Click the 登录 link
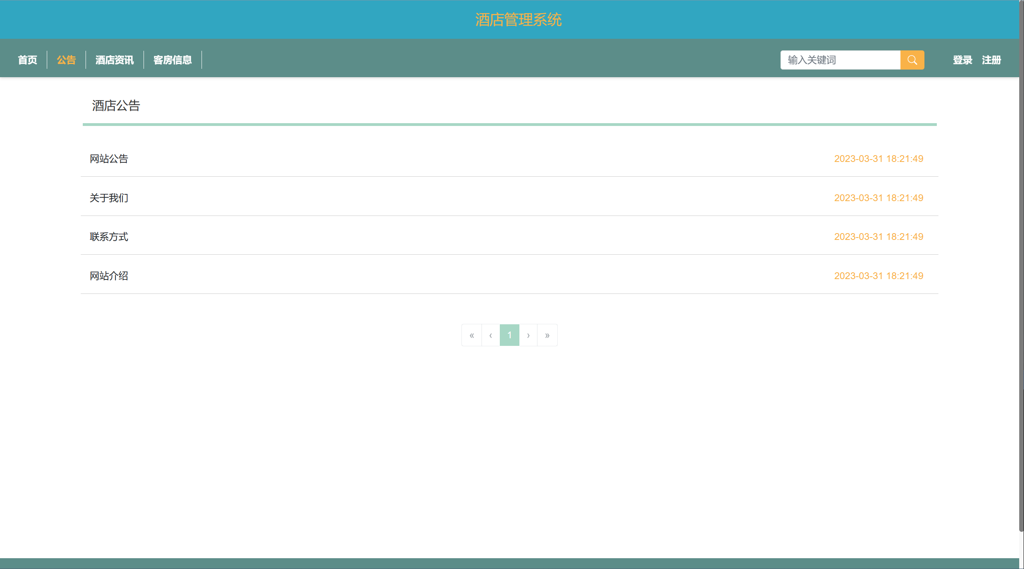Viewport: 1024px width, 569px height. pos(962,60)
